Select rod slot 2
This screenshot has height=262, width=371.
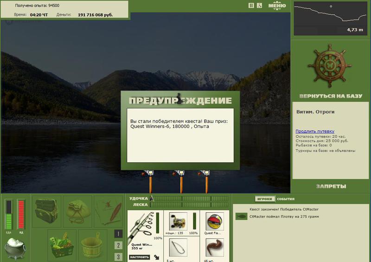point(118,245)
